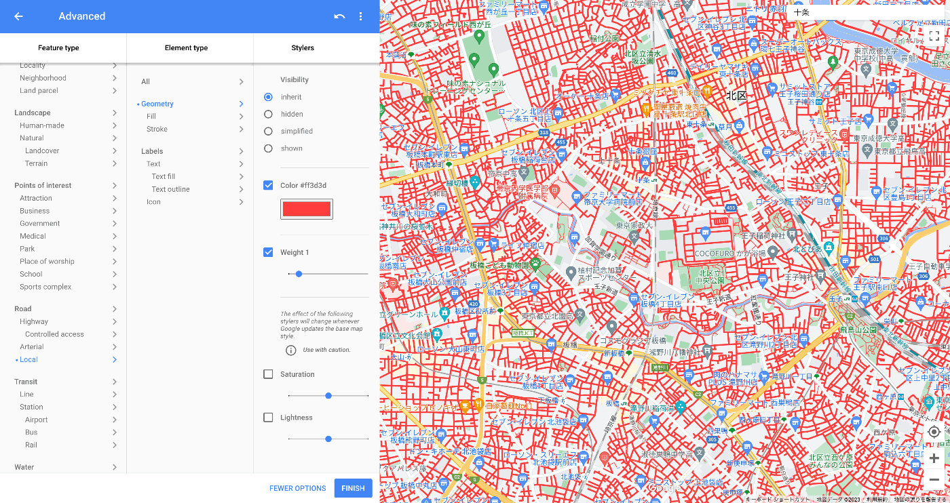Select the Station transit feature
Image resolution: width=950 pixels, height=503 pixels.
click(x=31, y=407)
